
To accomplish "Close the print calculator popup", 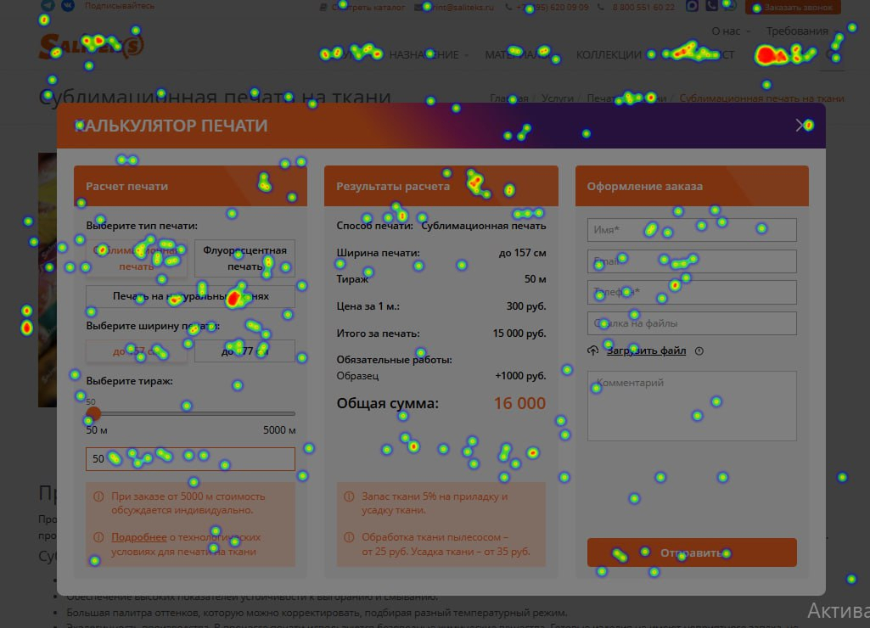I will pyautogui.click(x=800, y=126).
